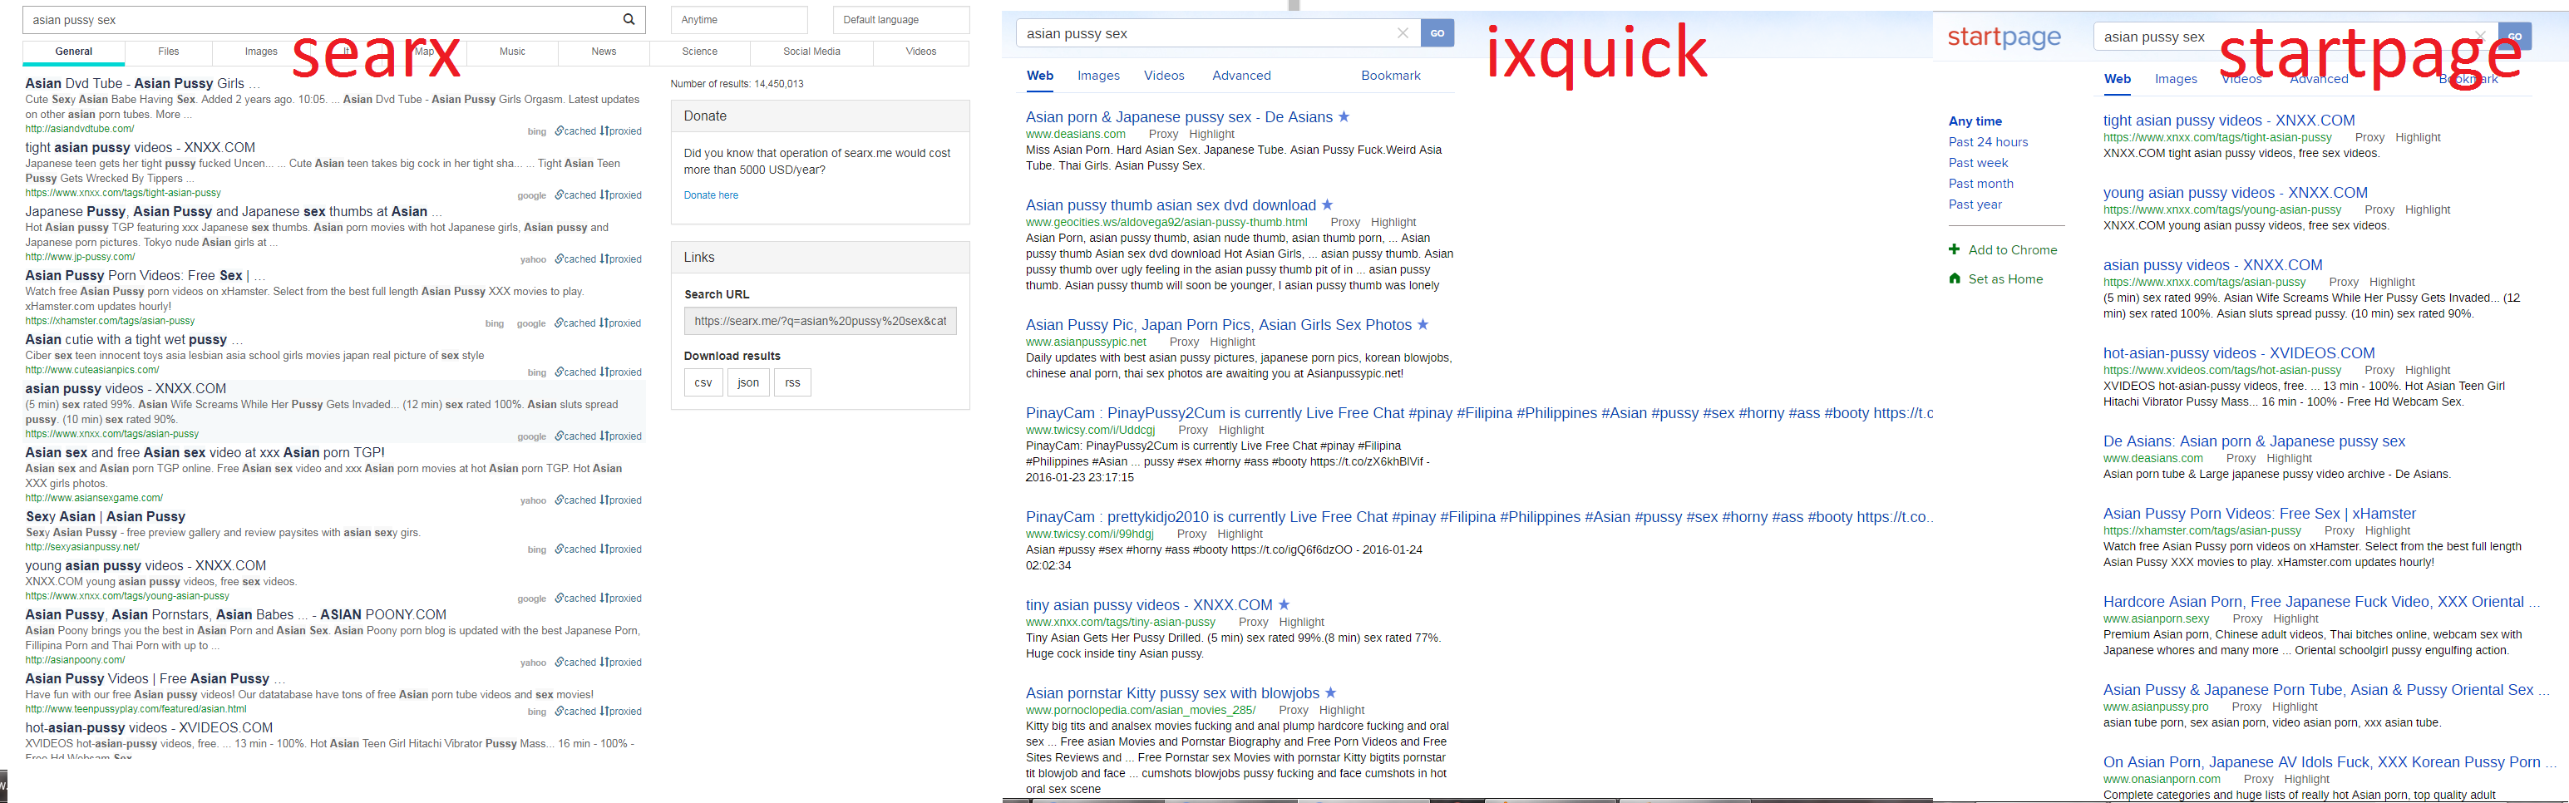This screenshot has height=803, width=2569.
Task: Filter startpage results to Any time
Action: coord(1975,121)
